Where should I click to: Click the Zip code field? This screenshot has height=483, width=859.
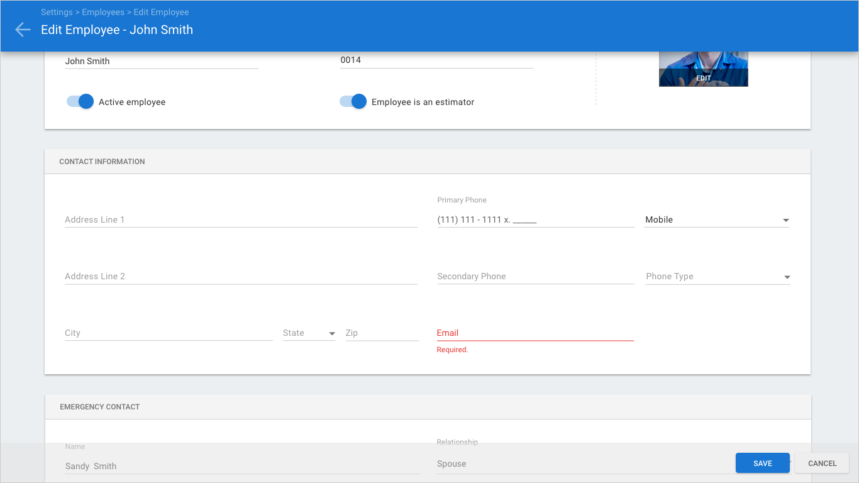tap(381, 333)
